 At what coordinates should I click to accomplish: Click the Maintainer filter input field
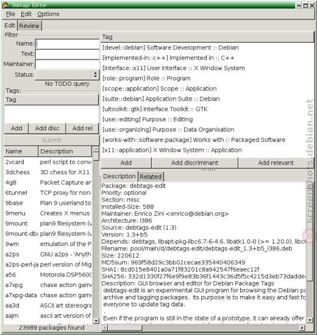pos(68,64)
